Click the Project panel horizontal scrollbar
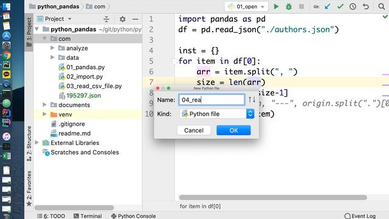389x219 pixels. click(74, 207)
